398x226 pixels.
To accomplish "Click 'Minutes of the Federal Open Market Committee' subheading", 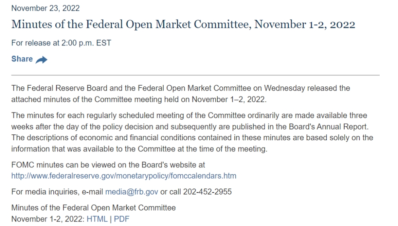I will click(94, 208).
